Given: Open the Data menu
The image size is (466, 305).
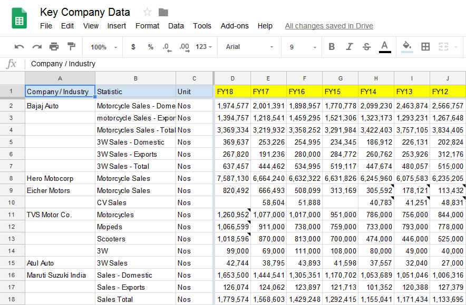Looking at the screenshot, I should click(x=176, y=26).
